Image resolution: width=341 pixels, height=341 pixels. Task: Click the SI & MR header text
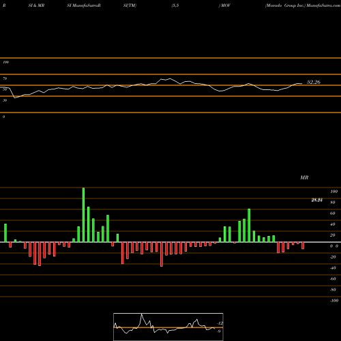36,5
